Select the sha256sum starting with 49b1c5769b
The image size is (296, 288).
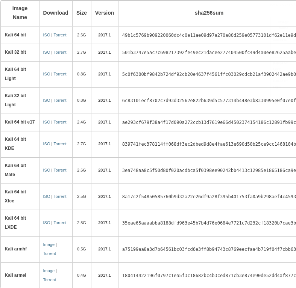(209, 35)
